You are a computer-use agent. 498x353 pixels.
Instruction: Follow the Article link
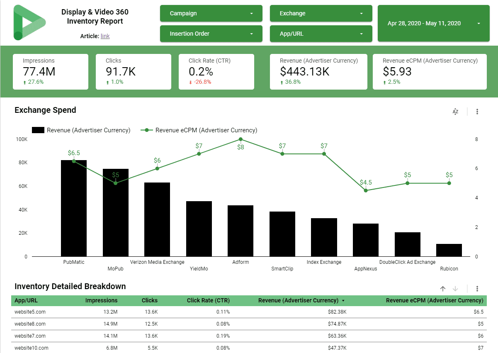click(x=105, y=36)
